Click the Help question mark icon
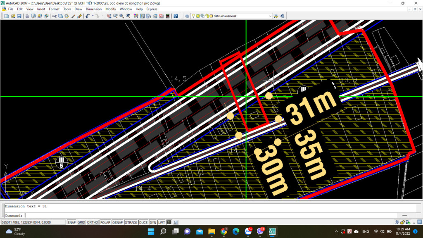 [176, 16]
